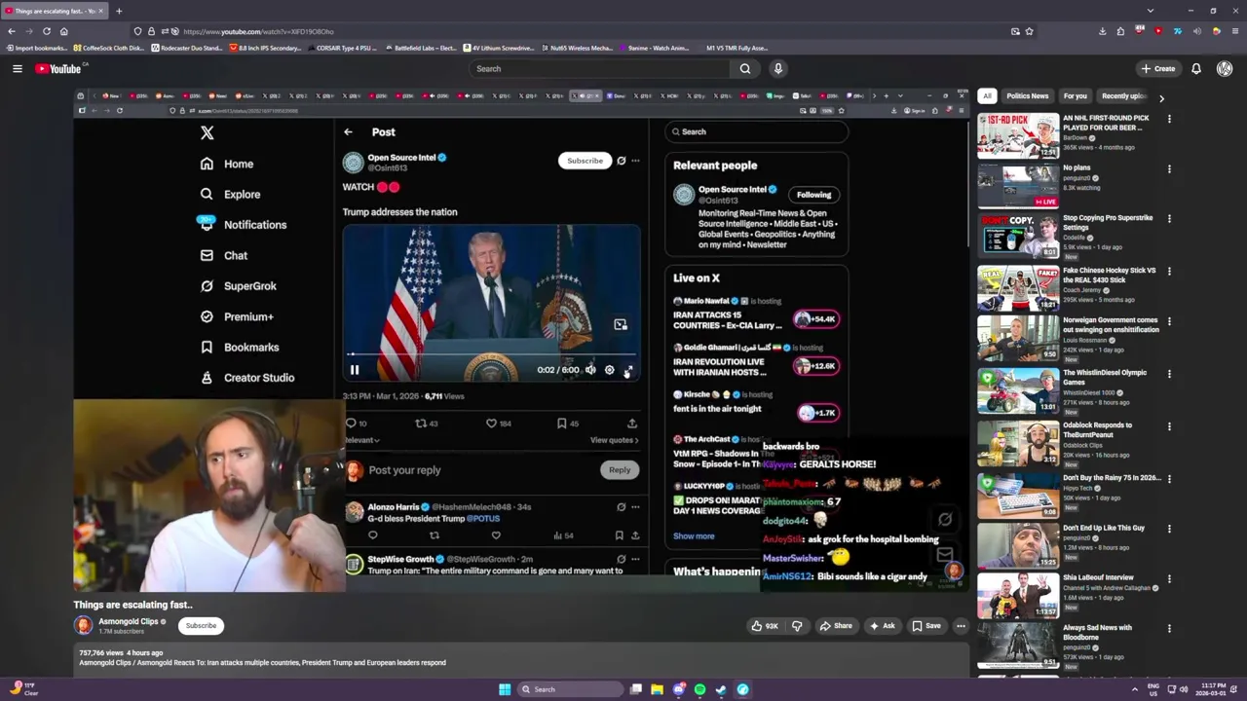
Task: Open Windows Start menu
Action: click(505, 689)
